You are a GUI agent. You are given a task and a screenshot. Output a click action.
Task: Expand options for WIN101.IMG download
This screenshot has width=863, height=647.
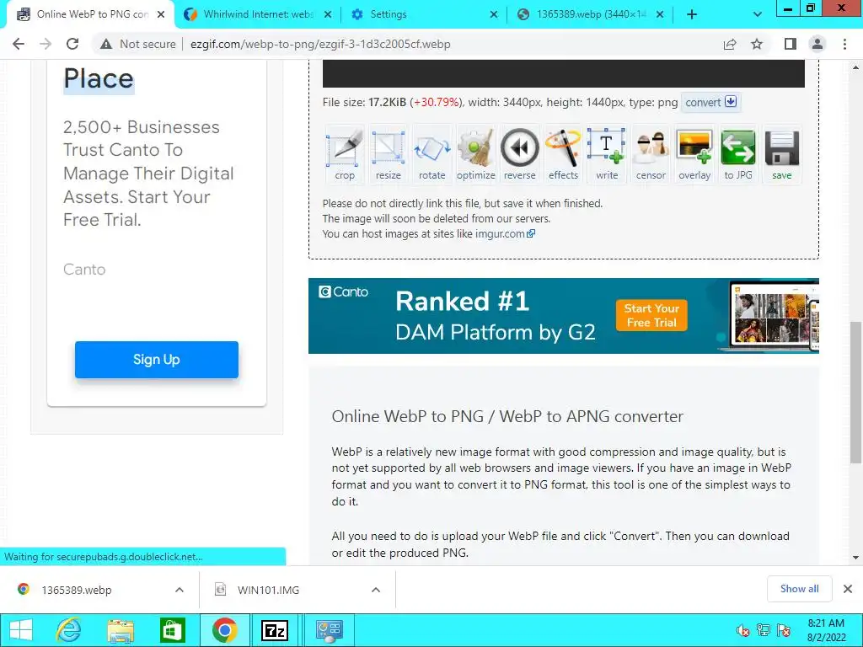pos(376,590)
